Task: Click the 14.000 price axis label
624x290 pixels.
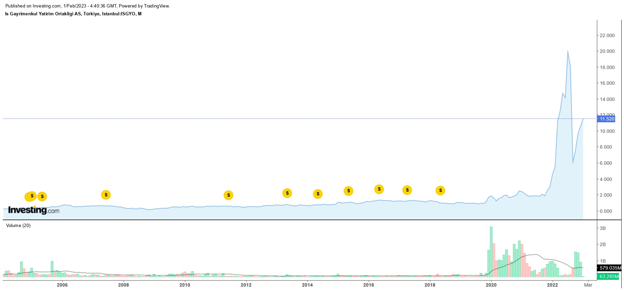Action: click(x=607, y=99)
